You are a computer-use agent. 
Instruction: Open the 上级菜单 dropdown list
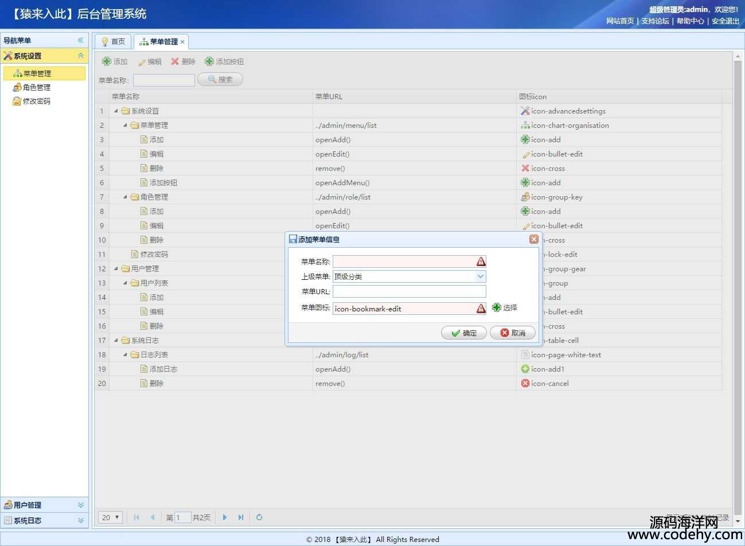[481, 276]
